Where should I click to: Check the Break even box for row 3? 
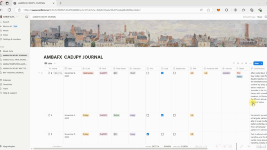point(174,134)
